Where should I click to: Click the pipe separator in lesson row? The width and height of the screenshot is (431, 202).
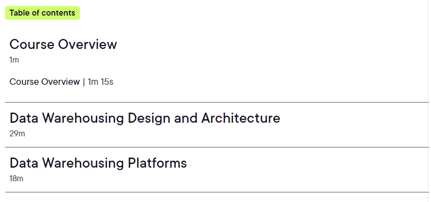pos(83,82)
